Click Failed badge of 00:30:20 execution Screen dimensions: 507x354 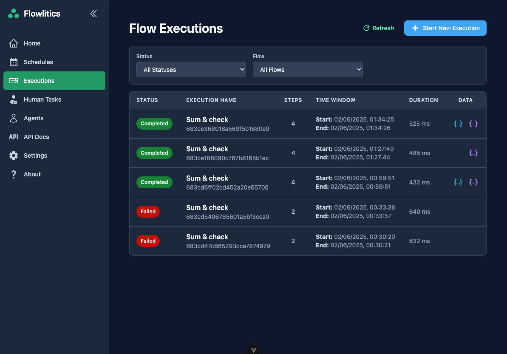148,241
